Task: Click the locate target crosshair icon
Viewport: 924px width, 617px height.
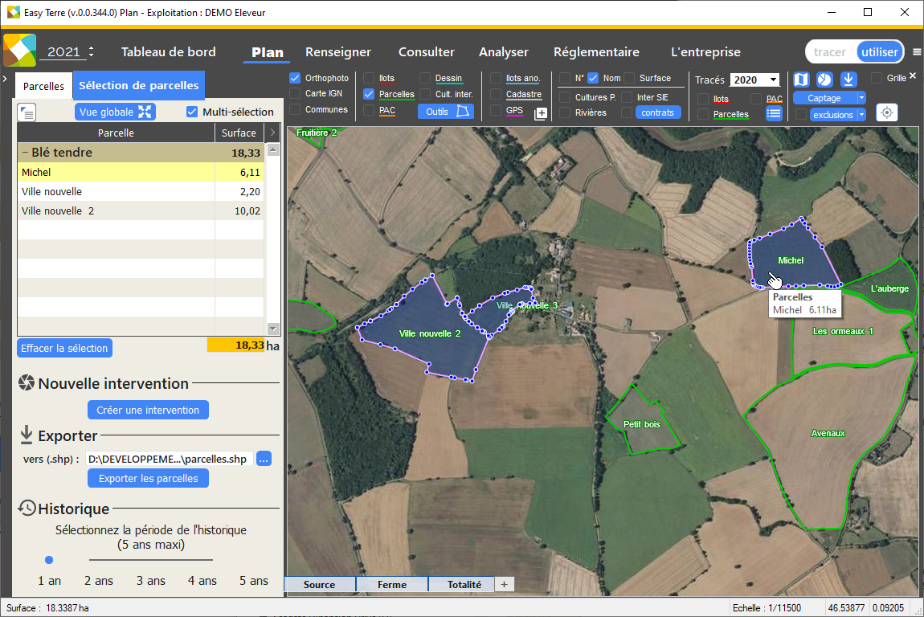Action: (886, 112)
